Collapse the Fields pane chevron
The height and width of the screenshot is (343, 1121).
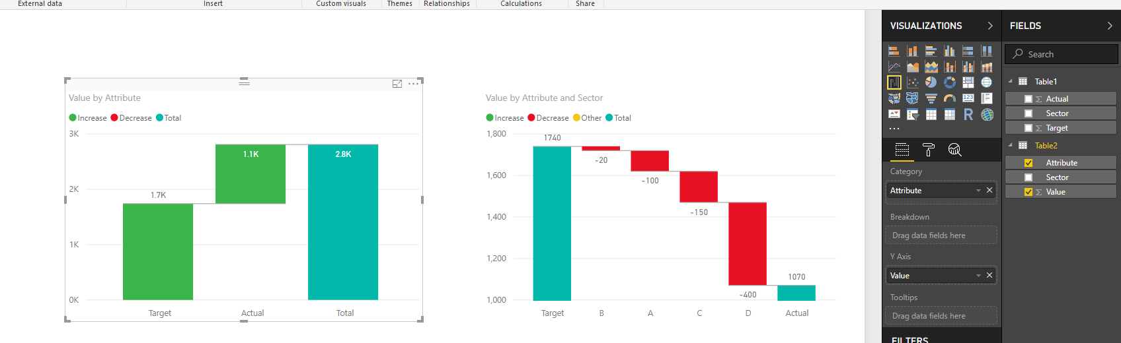pyautogui.click(x=1110, y=26)
